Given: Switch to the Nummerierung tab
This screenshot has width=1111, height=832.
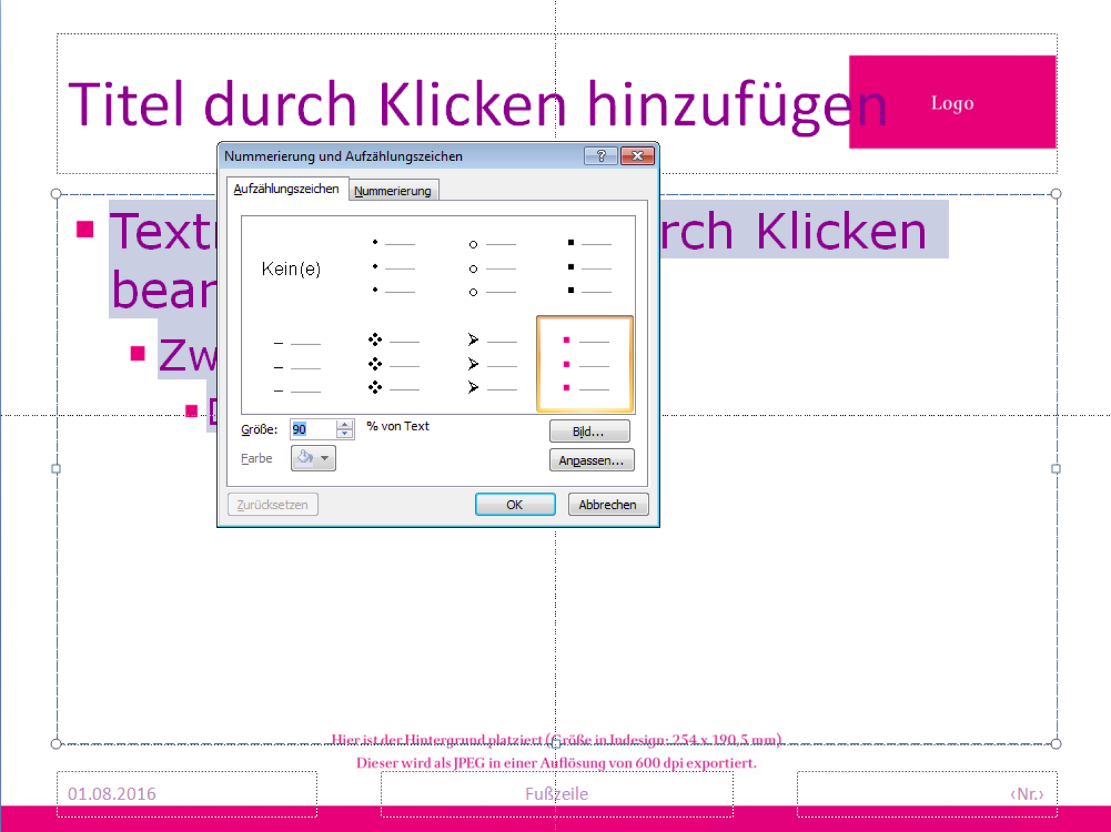Looking at the screenshot, I should click(x=392, y=191).
